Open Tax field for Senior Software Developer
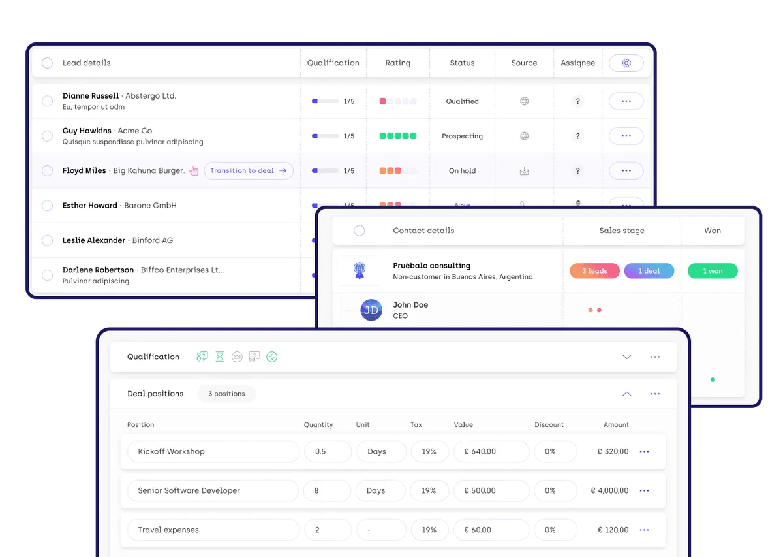Image resolution: width=783 pixels, height=557 pixels. point(429,490)
